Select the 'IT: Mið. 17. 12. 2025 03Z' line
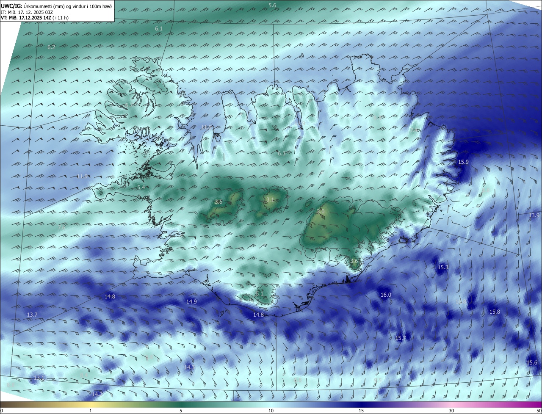Image resolution: width=542 pixels, height=414 pixels. (27, 12)
